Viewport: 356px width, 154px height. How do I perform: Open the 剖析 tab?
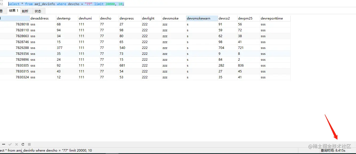click(25, 11)
